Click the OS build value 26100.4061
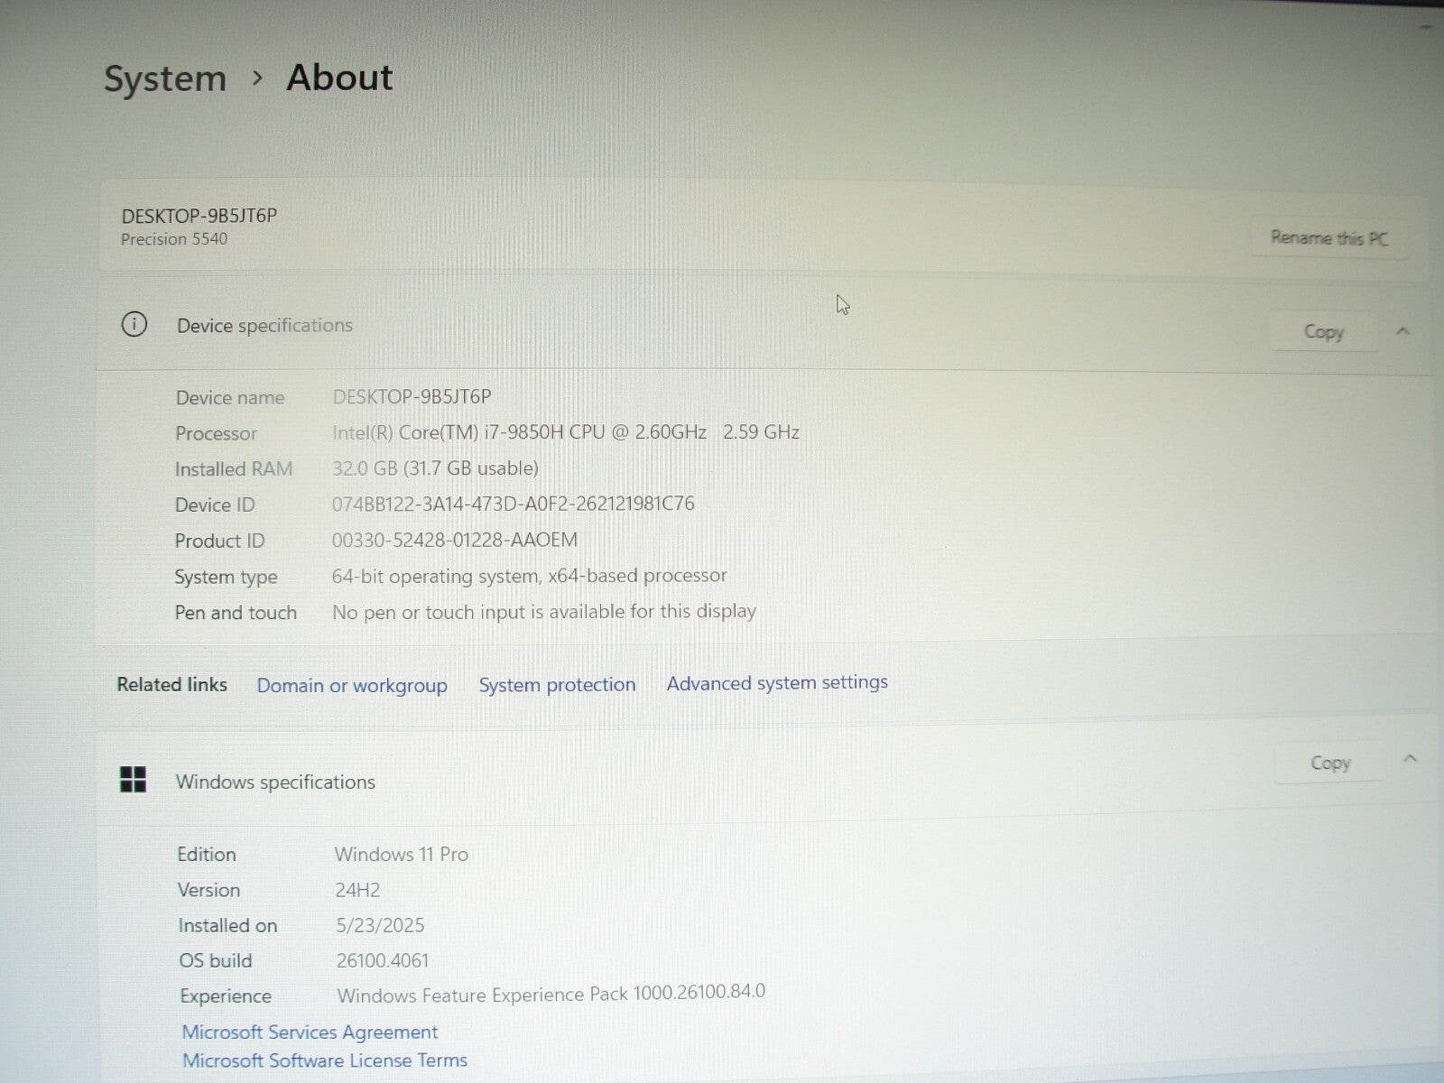The width and height of the screenshot is (1444, 1083). click(x=382, y=960)
